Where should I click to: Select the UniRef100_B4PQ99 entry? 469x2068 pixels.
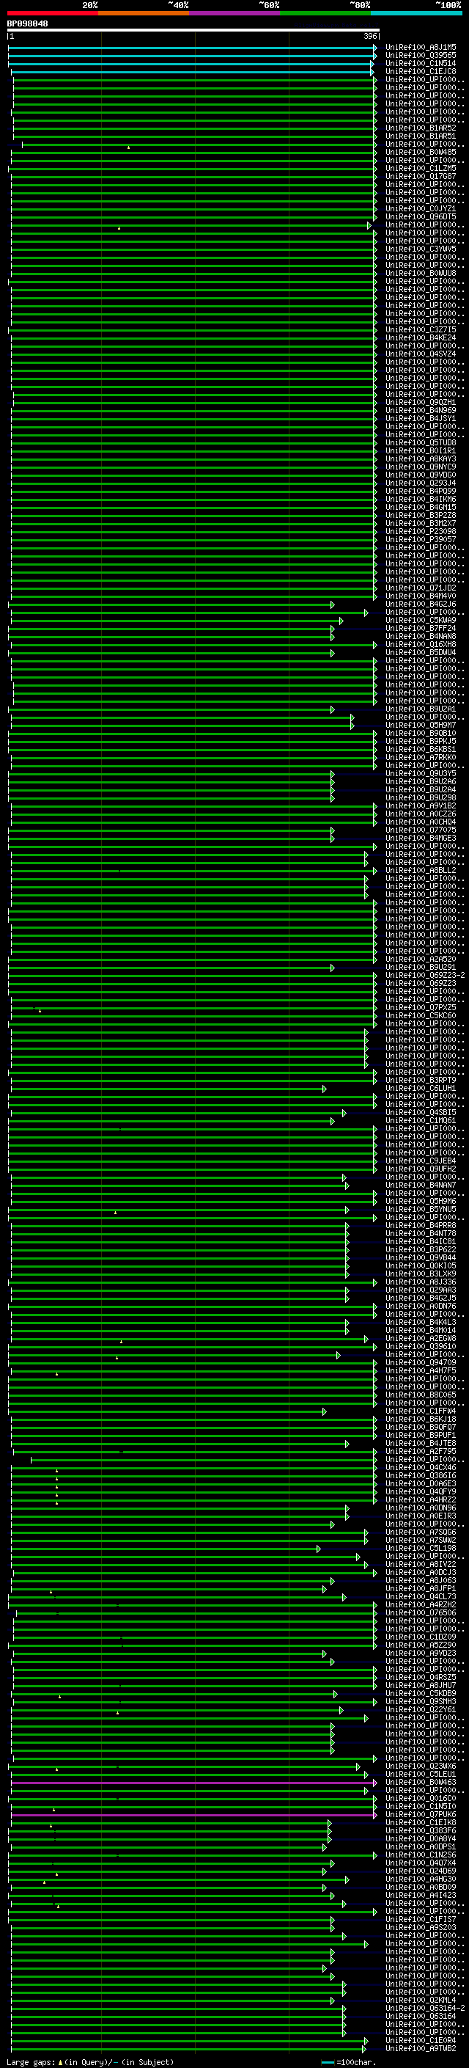[x=421, y=492]
